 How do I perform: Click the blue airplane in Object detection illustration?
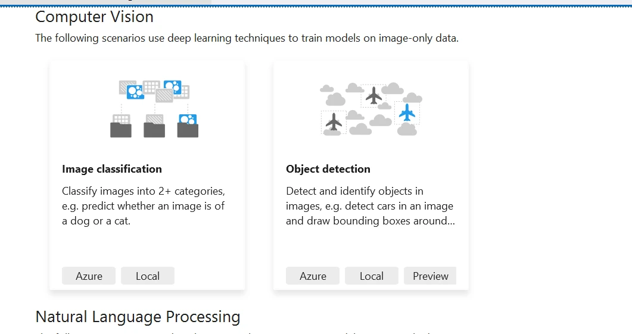click(407, 111)
